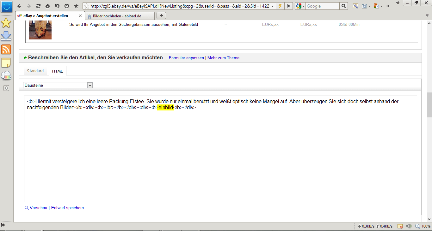Open the skin shirt icon in title bar
Screen dimensions: 432x231
(x=398, y=3)
